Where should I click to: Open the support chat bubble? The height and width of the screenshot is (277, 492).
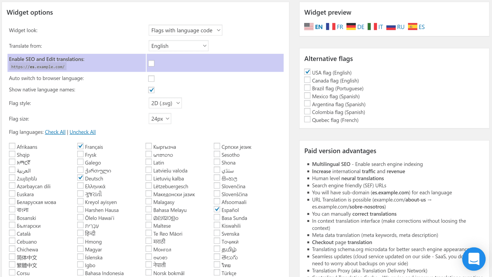point(474,259)
